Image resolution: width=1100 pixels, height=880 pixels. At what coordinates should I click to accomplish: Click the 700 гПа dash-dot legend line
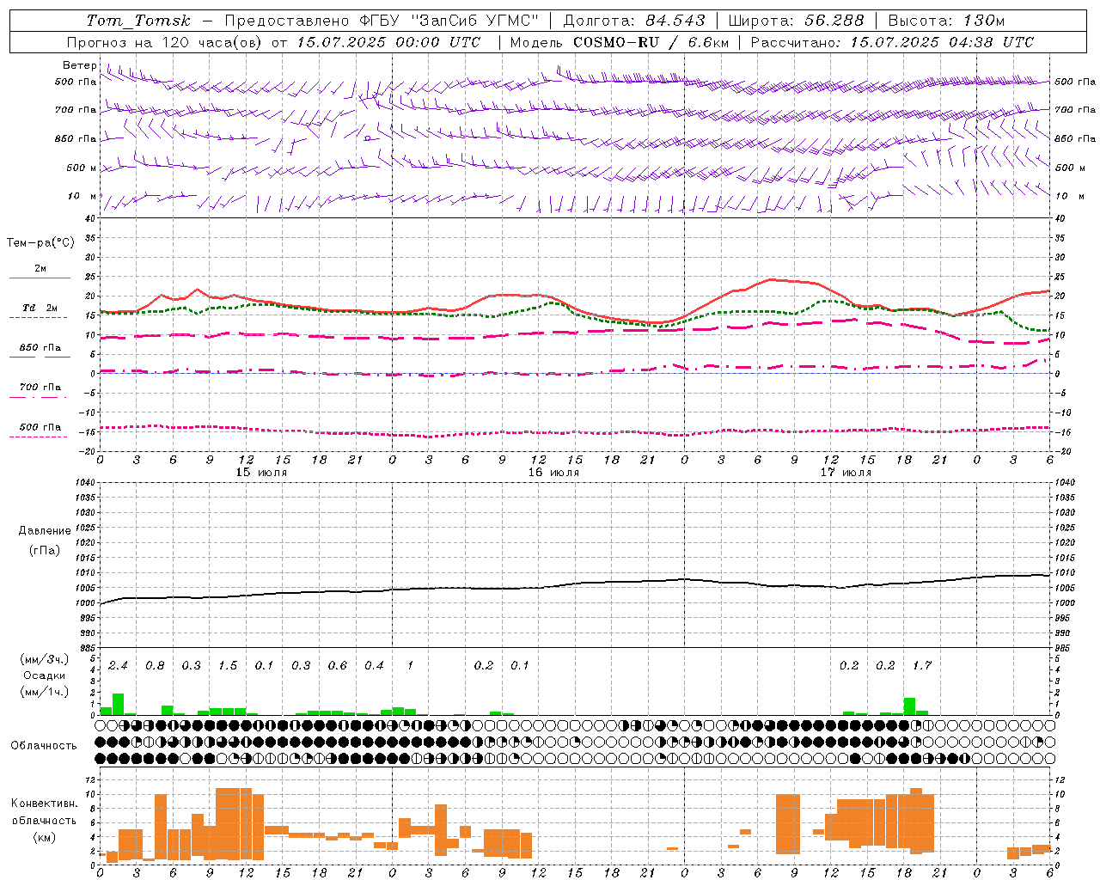pyautogui.click(x=38, y=397)
